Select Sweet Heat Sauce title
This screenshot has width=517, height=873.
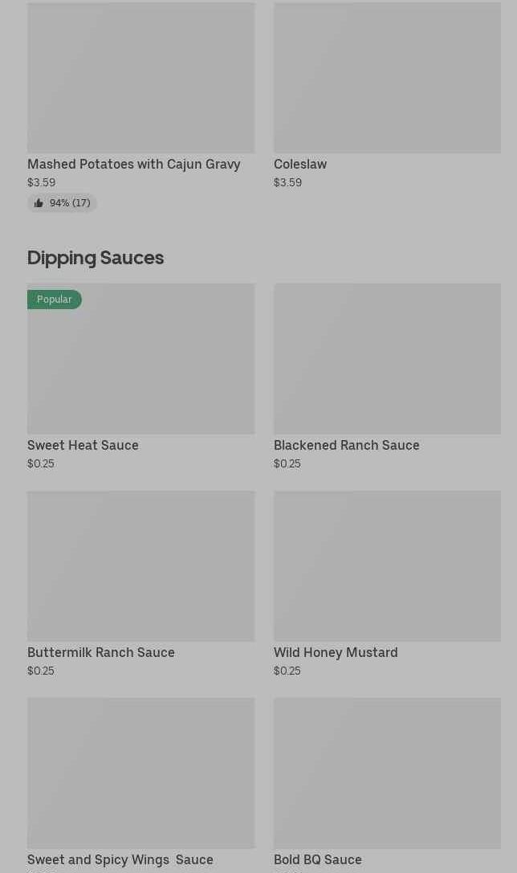point(83,445)
